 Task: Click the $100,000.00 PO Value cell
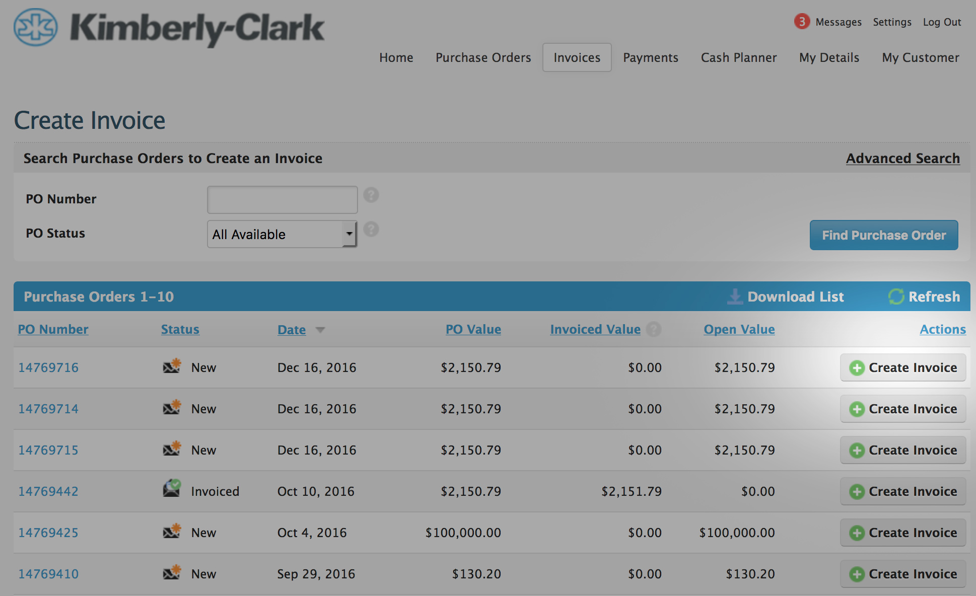tap(463, 533)
